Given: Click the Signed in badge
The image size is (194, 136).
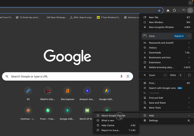Looking at the screenshot, I should click(179, 36).
